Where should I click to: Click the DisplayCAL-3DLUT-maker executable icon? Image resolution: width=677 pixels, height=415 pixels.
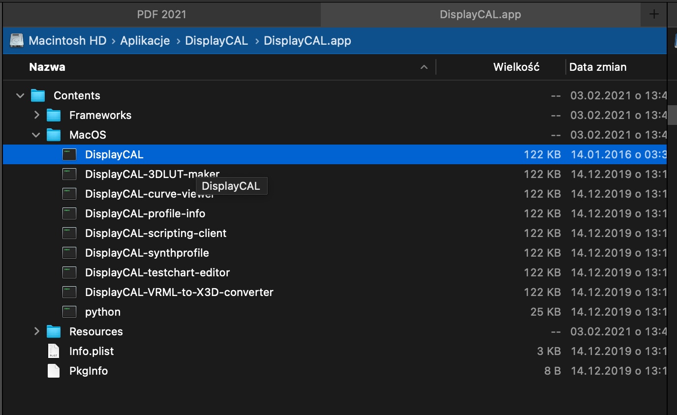69,174
